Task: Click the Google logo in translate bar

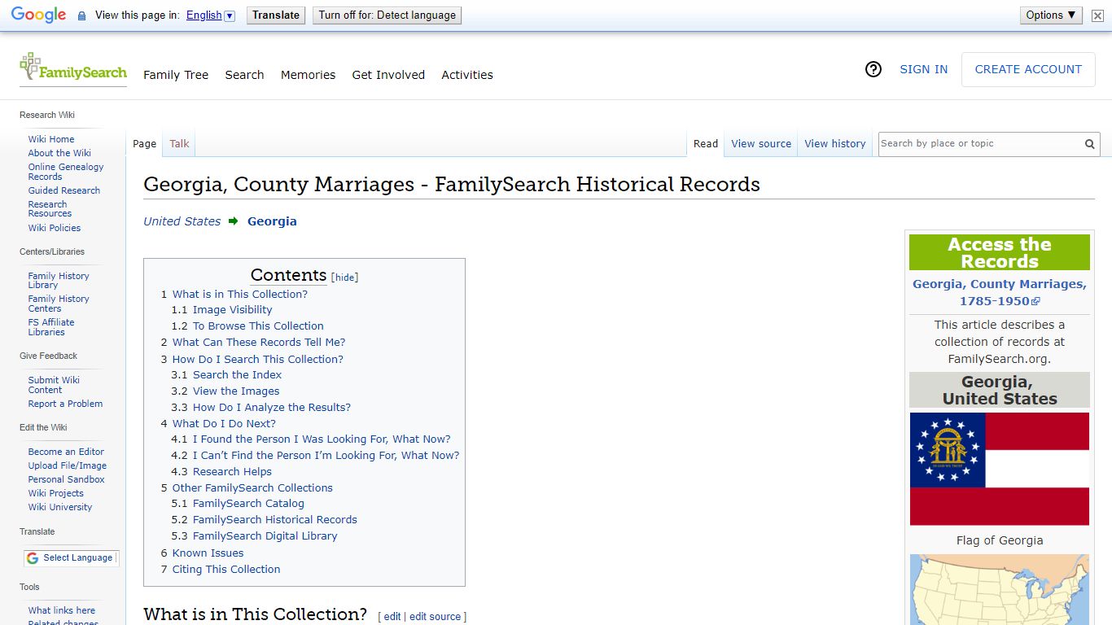Action: pos(38,15)
